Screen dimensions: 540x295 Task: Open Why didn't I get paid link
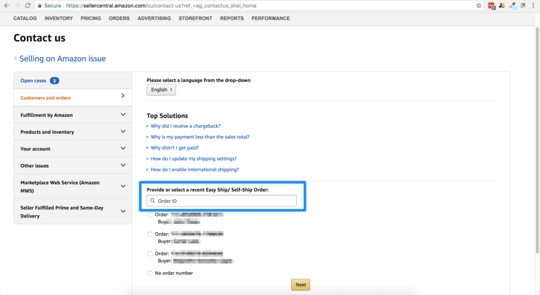(x=175, y=148)
